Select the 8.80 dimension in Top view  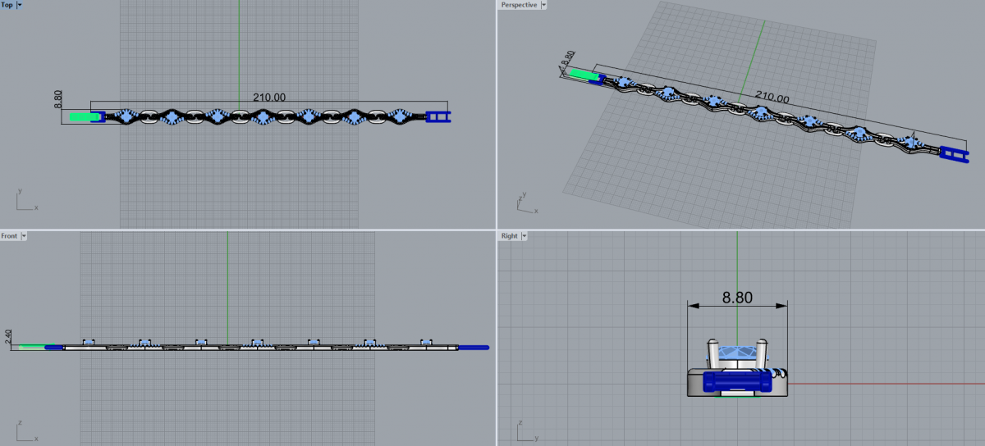click(57, 100)
